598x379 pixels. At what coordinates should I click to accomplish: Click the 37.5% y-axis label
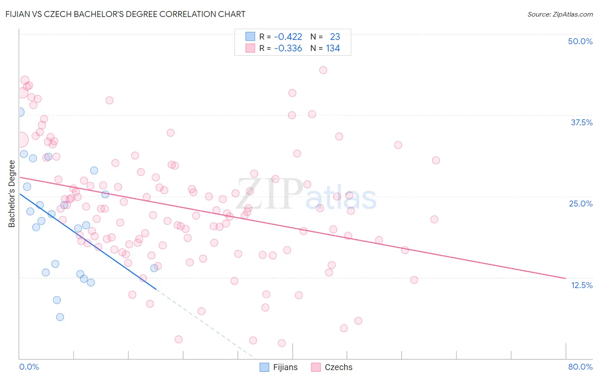pyautogui.click(x=581, y=122)
